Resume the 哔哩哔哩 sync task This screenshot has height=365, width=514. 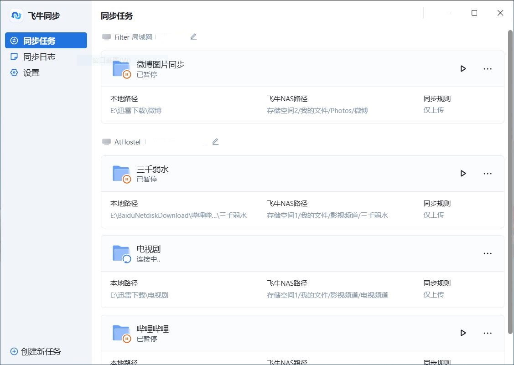point(463,333)
